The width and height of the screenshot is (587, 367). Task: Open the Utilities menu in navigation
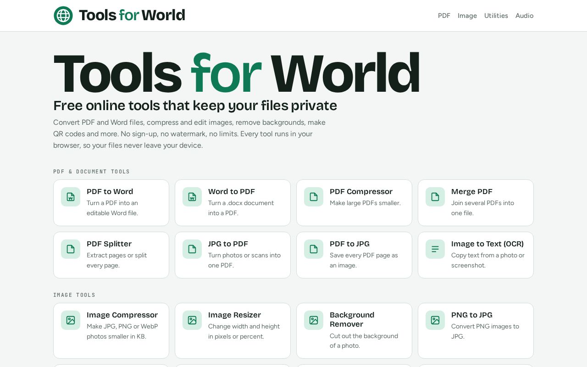[496, 16]
